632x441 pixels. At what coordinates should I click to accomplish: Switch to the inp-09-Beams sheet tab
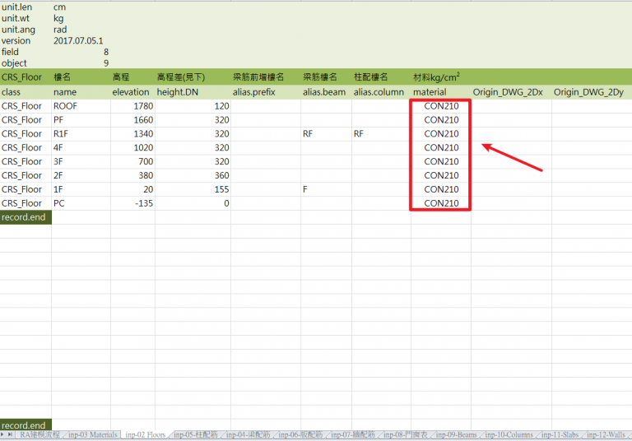pyautogui.click(x=455, y=434)
